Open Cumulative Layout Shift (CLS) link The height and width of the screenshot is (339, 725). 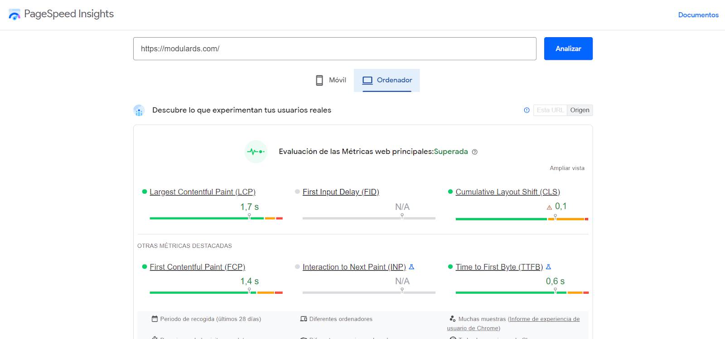(x=508, y=192)
